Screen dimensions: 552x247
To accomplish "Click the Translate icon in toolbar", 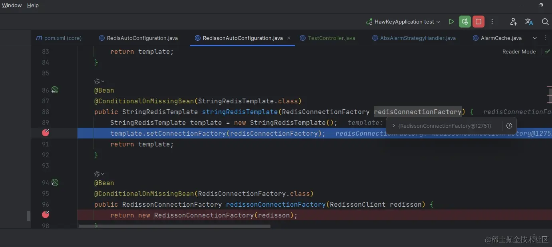I will [x=529, y=22].
